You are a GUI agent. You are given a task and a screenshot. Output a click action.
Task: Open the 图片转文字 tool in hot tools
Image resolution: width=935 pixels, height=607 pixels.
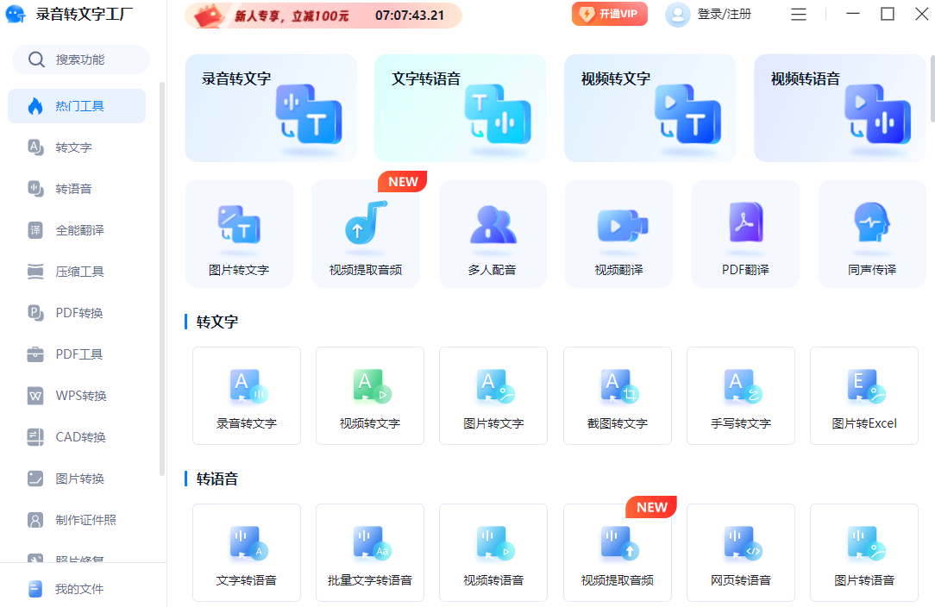[239, 234]
